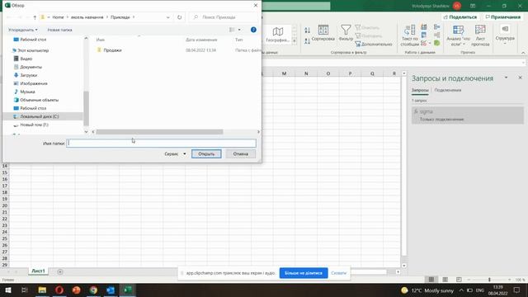Go up one folder level in dialog
This screenshot has height=297, width=528.
(x=35, y=17)
